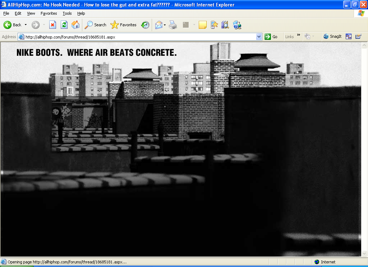Image resolution: width=368 pixels, height=267 pixels.
Task: Click the Mail envelope icon
Action: 158,25
